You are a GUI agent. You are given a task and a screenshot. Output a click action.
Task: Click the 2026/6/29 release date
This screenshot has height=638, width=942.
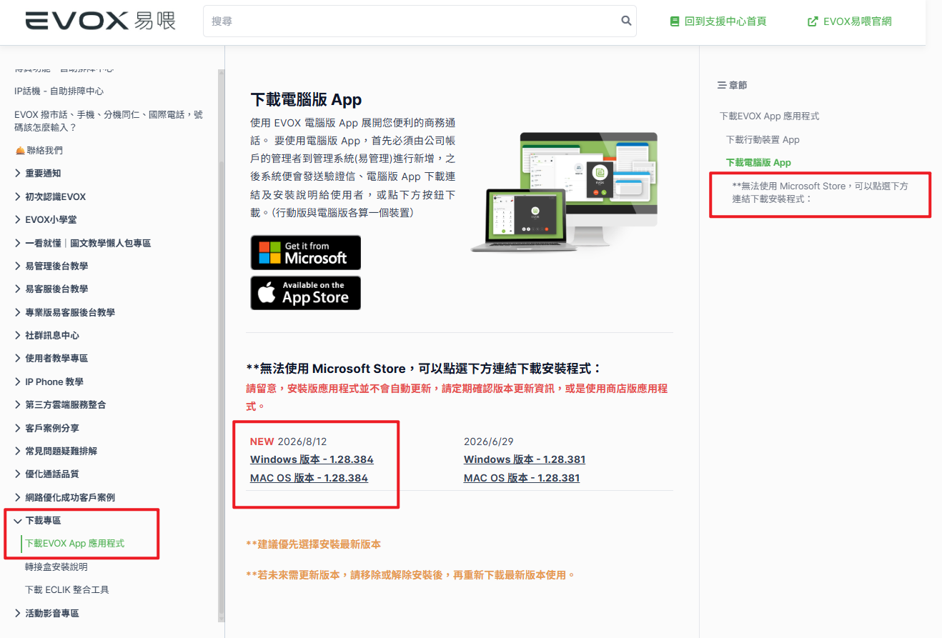pos(489,442)
